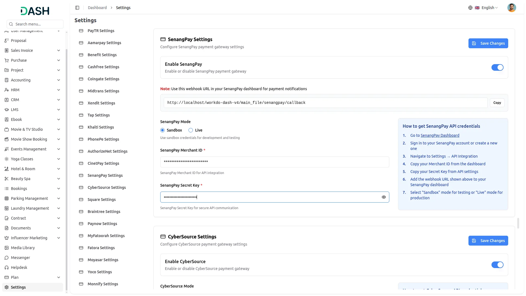Click the SenangPay Merchant ID field
The image size is (526, 296).
pos(275,162)
